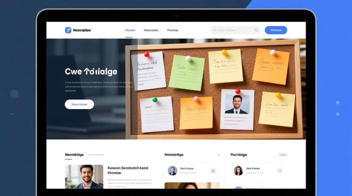Expand the chevron beside the middle section heading
Viewport: 352px width, 196px height.
pos(218,155)
